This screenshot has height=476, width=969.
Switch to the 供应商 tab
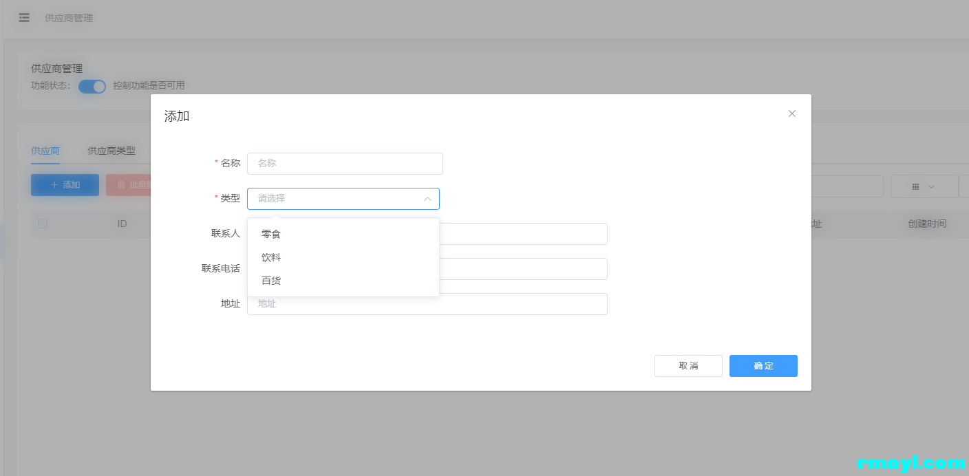tap(45, 151)
